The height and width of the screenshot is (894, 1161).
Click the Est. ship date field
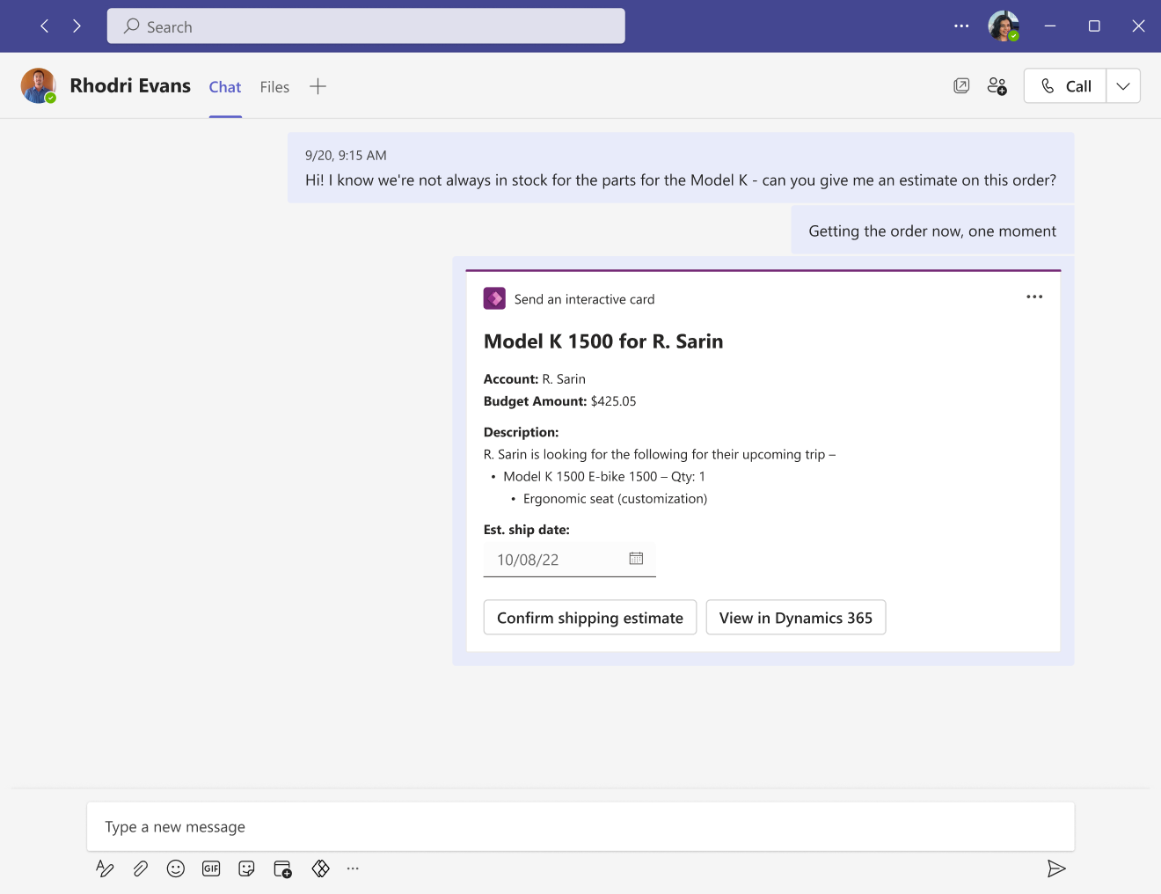(570, 560)
